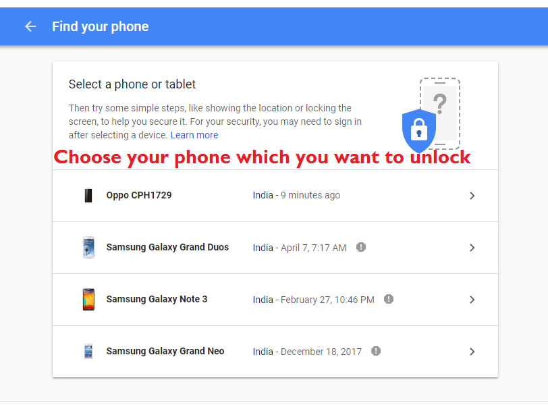Screen dimensions: 548x411
Task: Click the info icon beside Galaxy Note 3
Action: pyautogui.click(x=389, y=299)
